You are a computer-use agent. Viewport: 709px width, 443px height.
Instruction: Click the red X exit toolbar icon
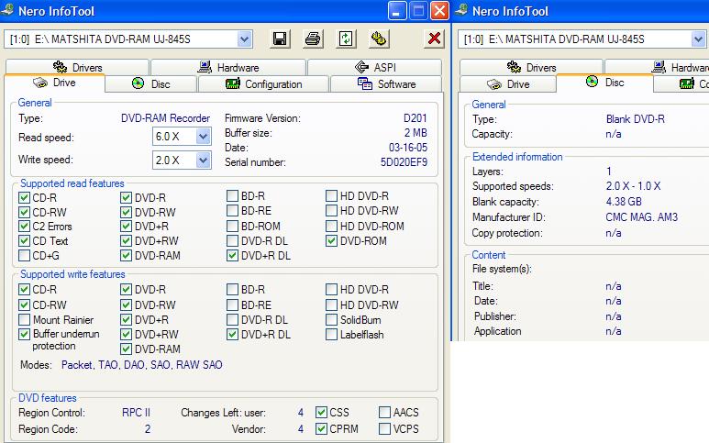point(435,39)
